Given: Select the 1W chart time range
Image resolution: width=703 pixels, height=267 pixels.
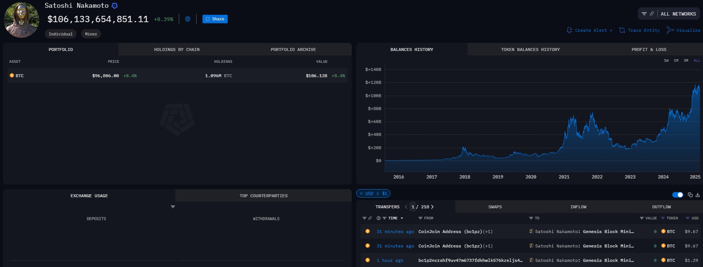Looking at the screenshot, I should click(x=666, y=61).
